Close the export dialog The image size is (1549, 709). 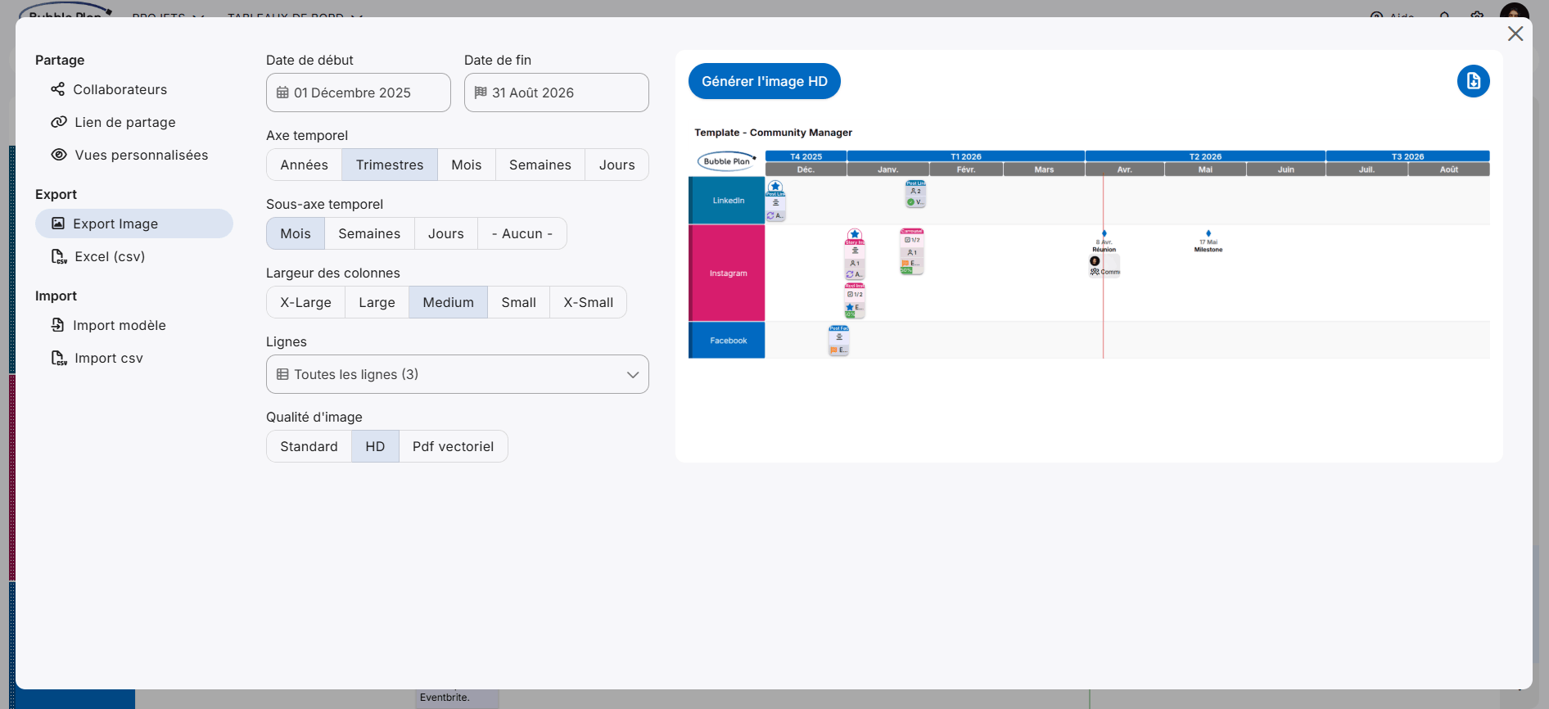(1515, 34)
